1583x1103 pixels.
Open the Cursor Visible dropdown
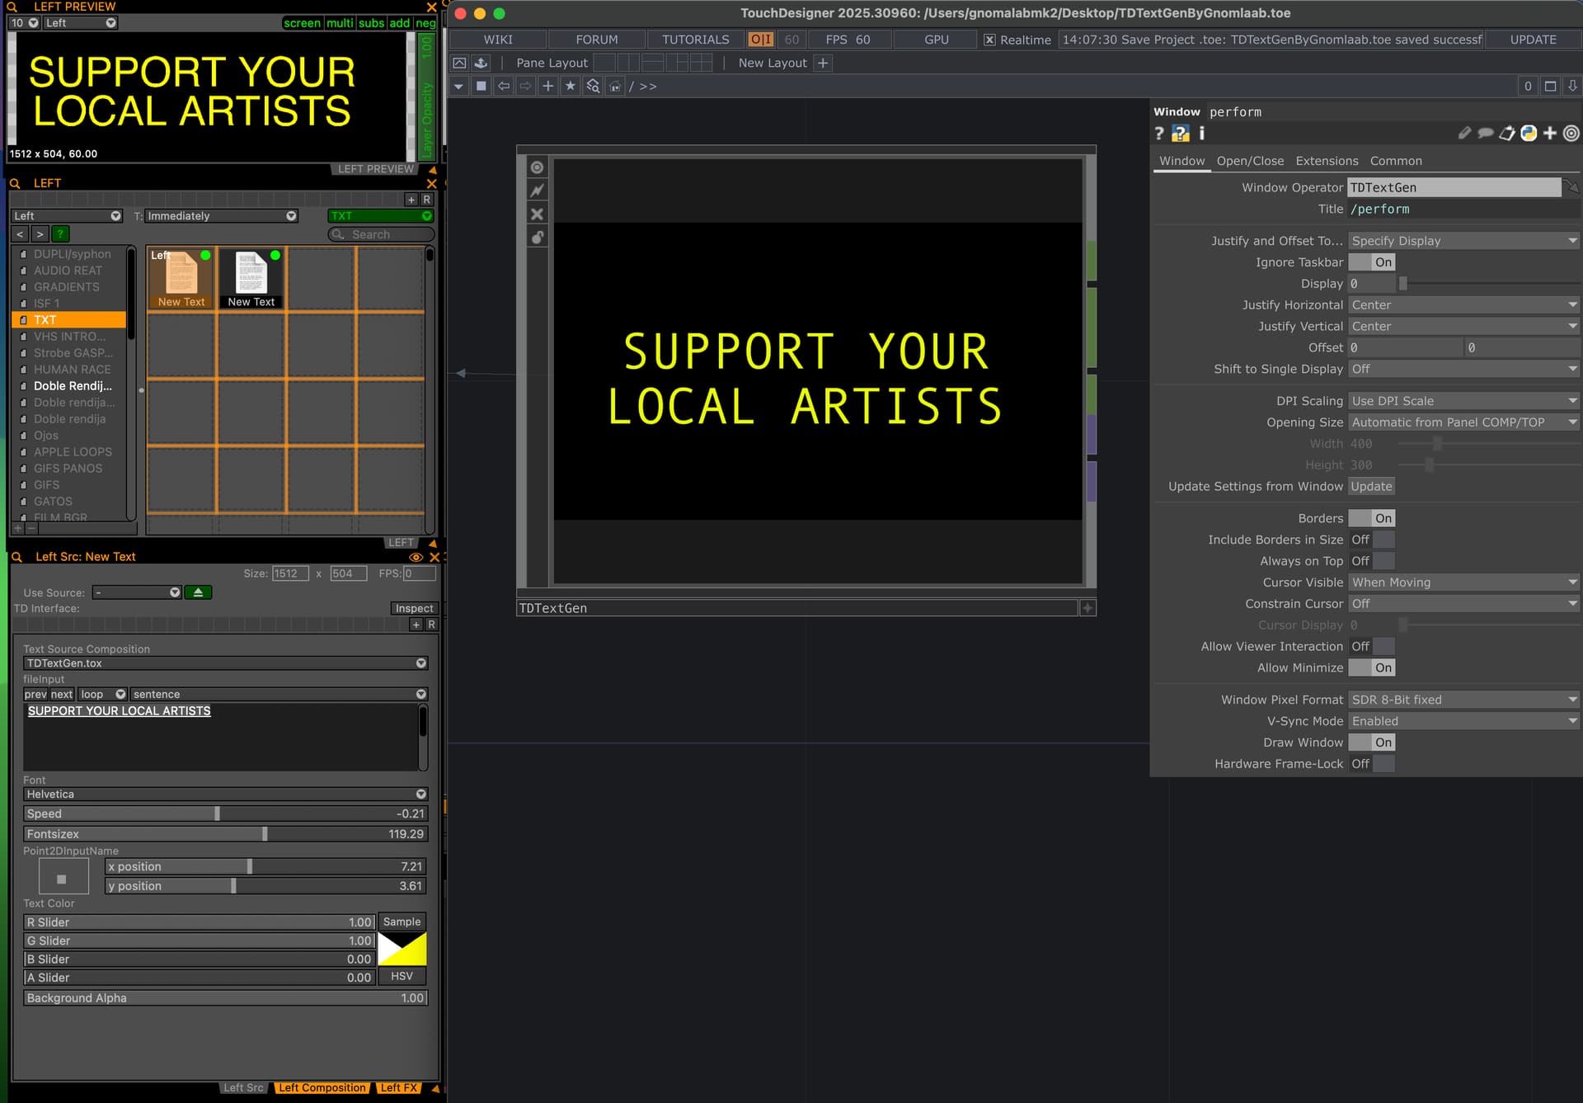pyautogui.click(x=1463, y=582)
